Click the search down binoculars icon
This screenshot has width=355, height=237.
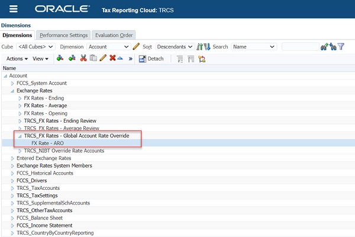point(333,47)
